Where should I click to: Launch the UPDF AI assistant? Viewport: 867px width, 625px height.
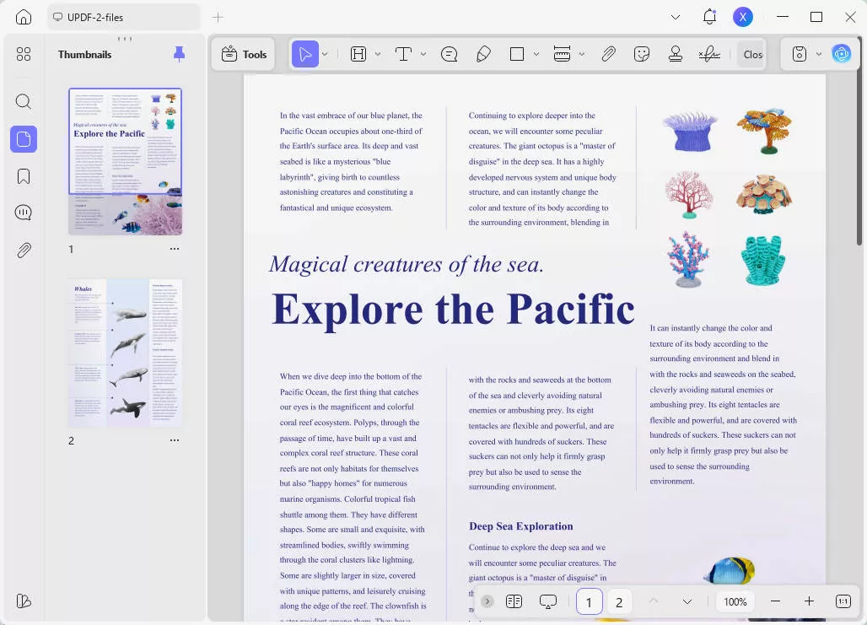pos(842,54)
